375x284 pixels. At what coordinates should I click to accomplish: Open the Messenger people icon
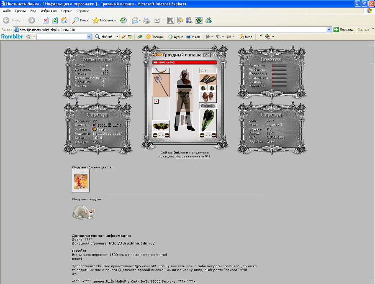tap(208, 20)
